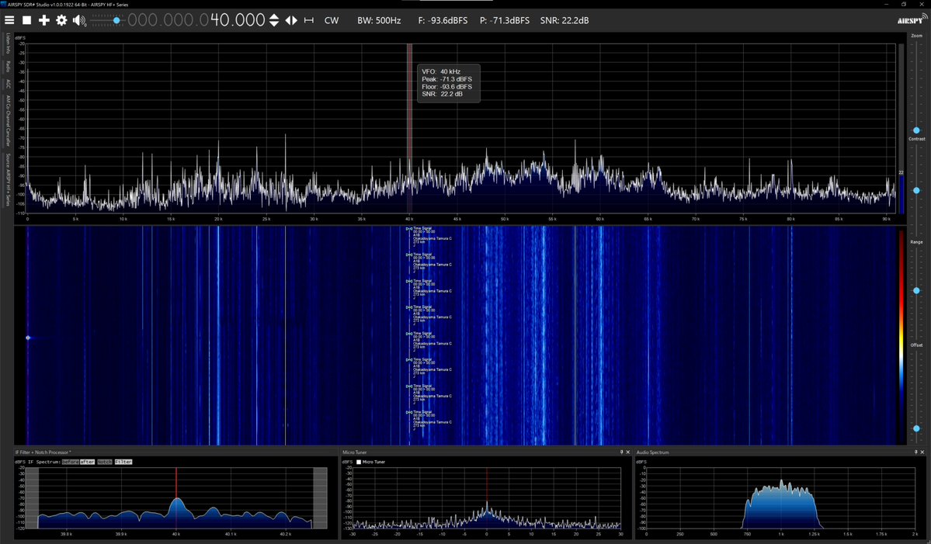Click the plus icon to add a slice
Image resolution: width=931 pixels, height=544 pixels.
44,20
